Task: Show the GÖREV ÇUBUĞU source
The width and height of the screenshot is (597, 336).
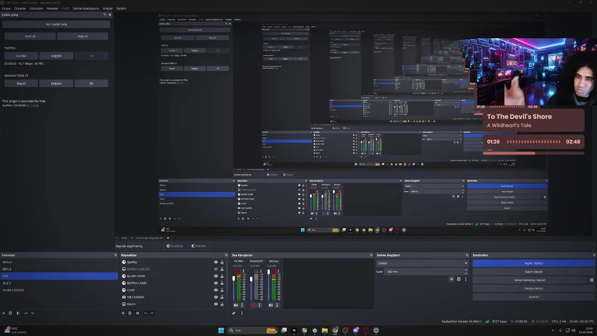Action: click(215, 269)
